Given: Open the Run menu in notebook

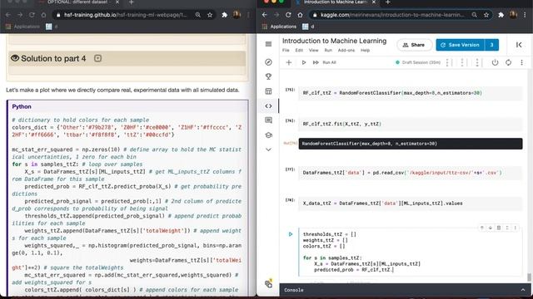Looking at the screenshot, I should 328,50.
